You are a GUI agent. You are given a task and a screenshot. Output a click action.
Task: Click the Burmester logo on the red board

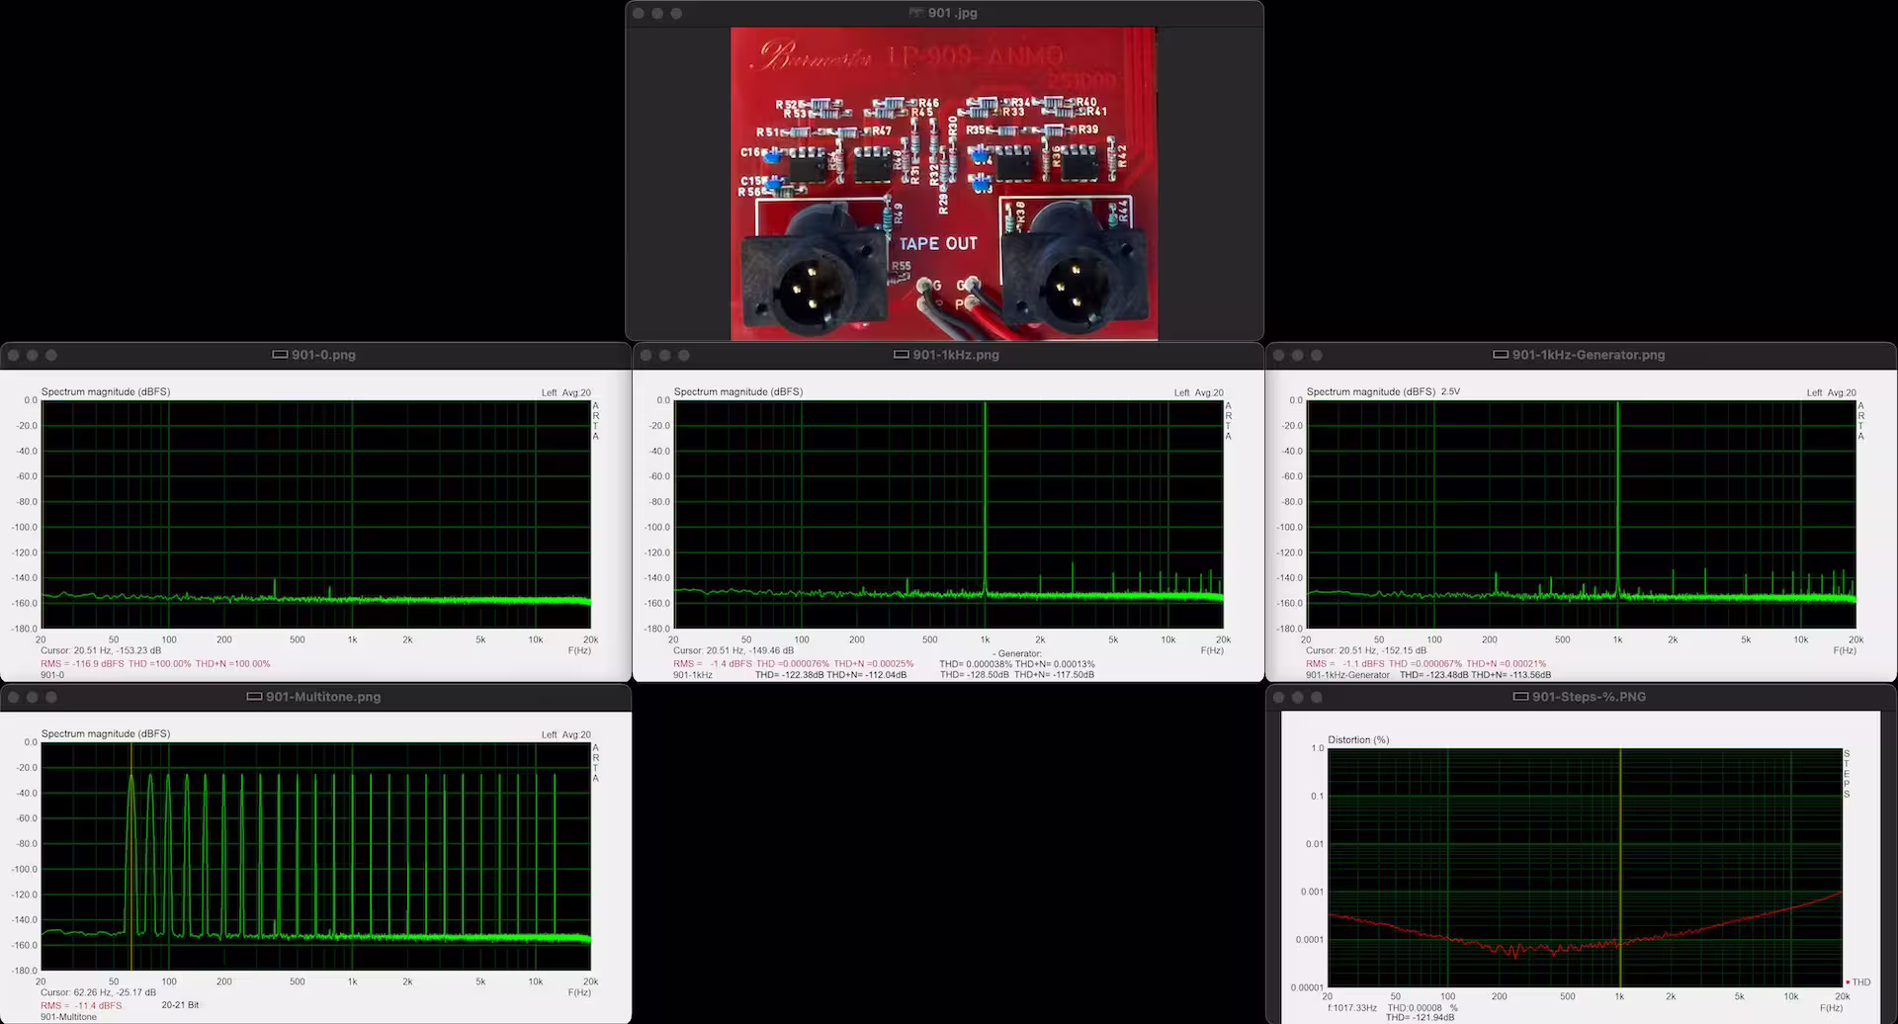[x=811, y=57]
